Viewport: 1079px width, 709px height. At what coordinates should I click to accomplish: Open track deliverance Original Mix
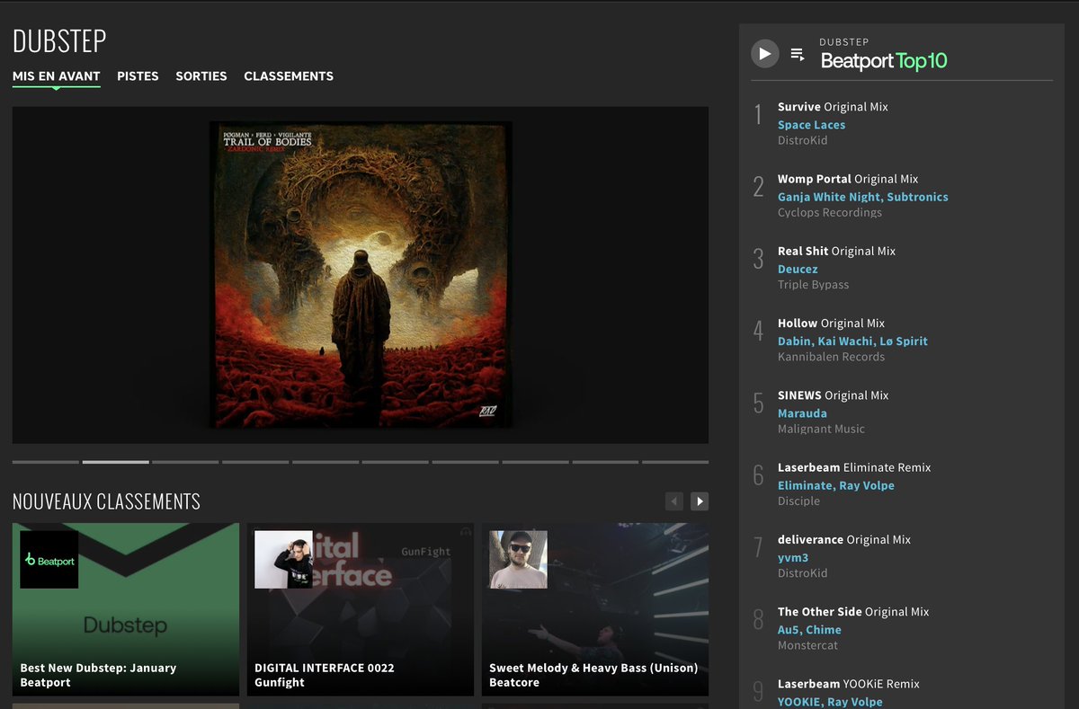point(844,539)
